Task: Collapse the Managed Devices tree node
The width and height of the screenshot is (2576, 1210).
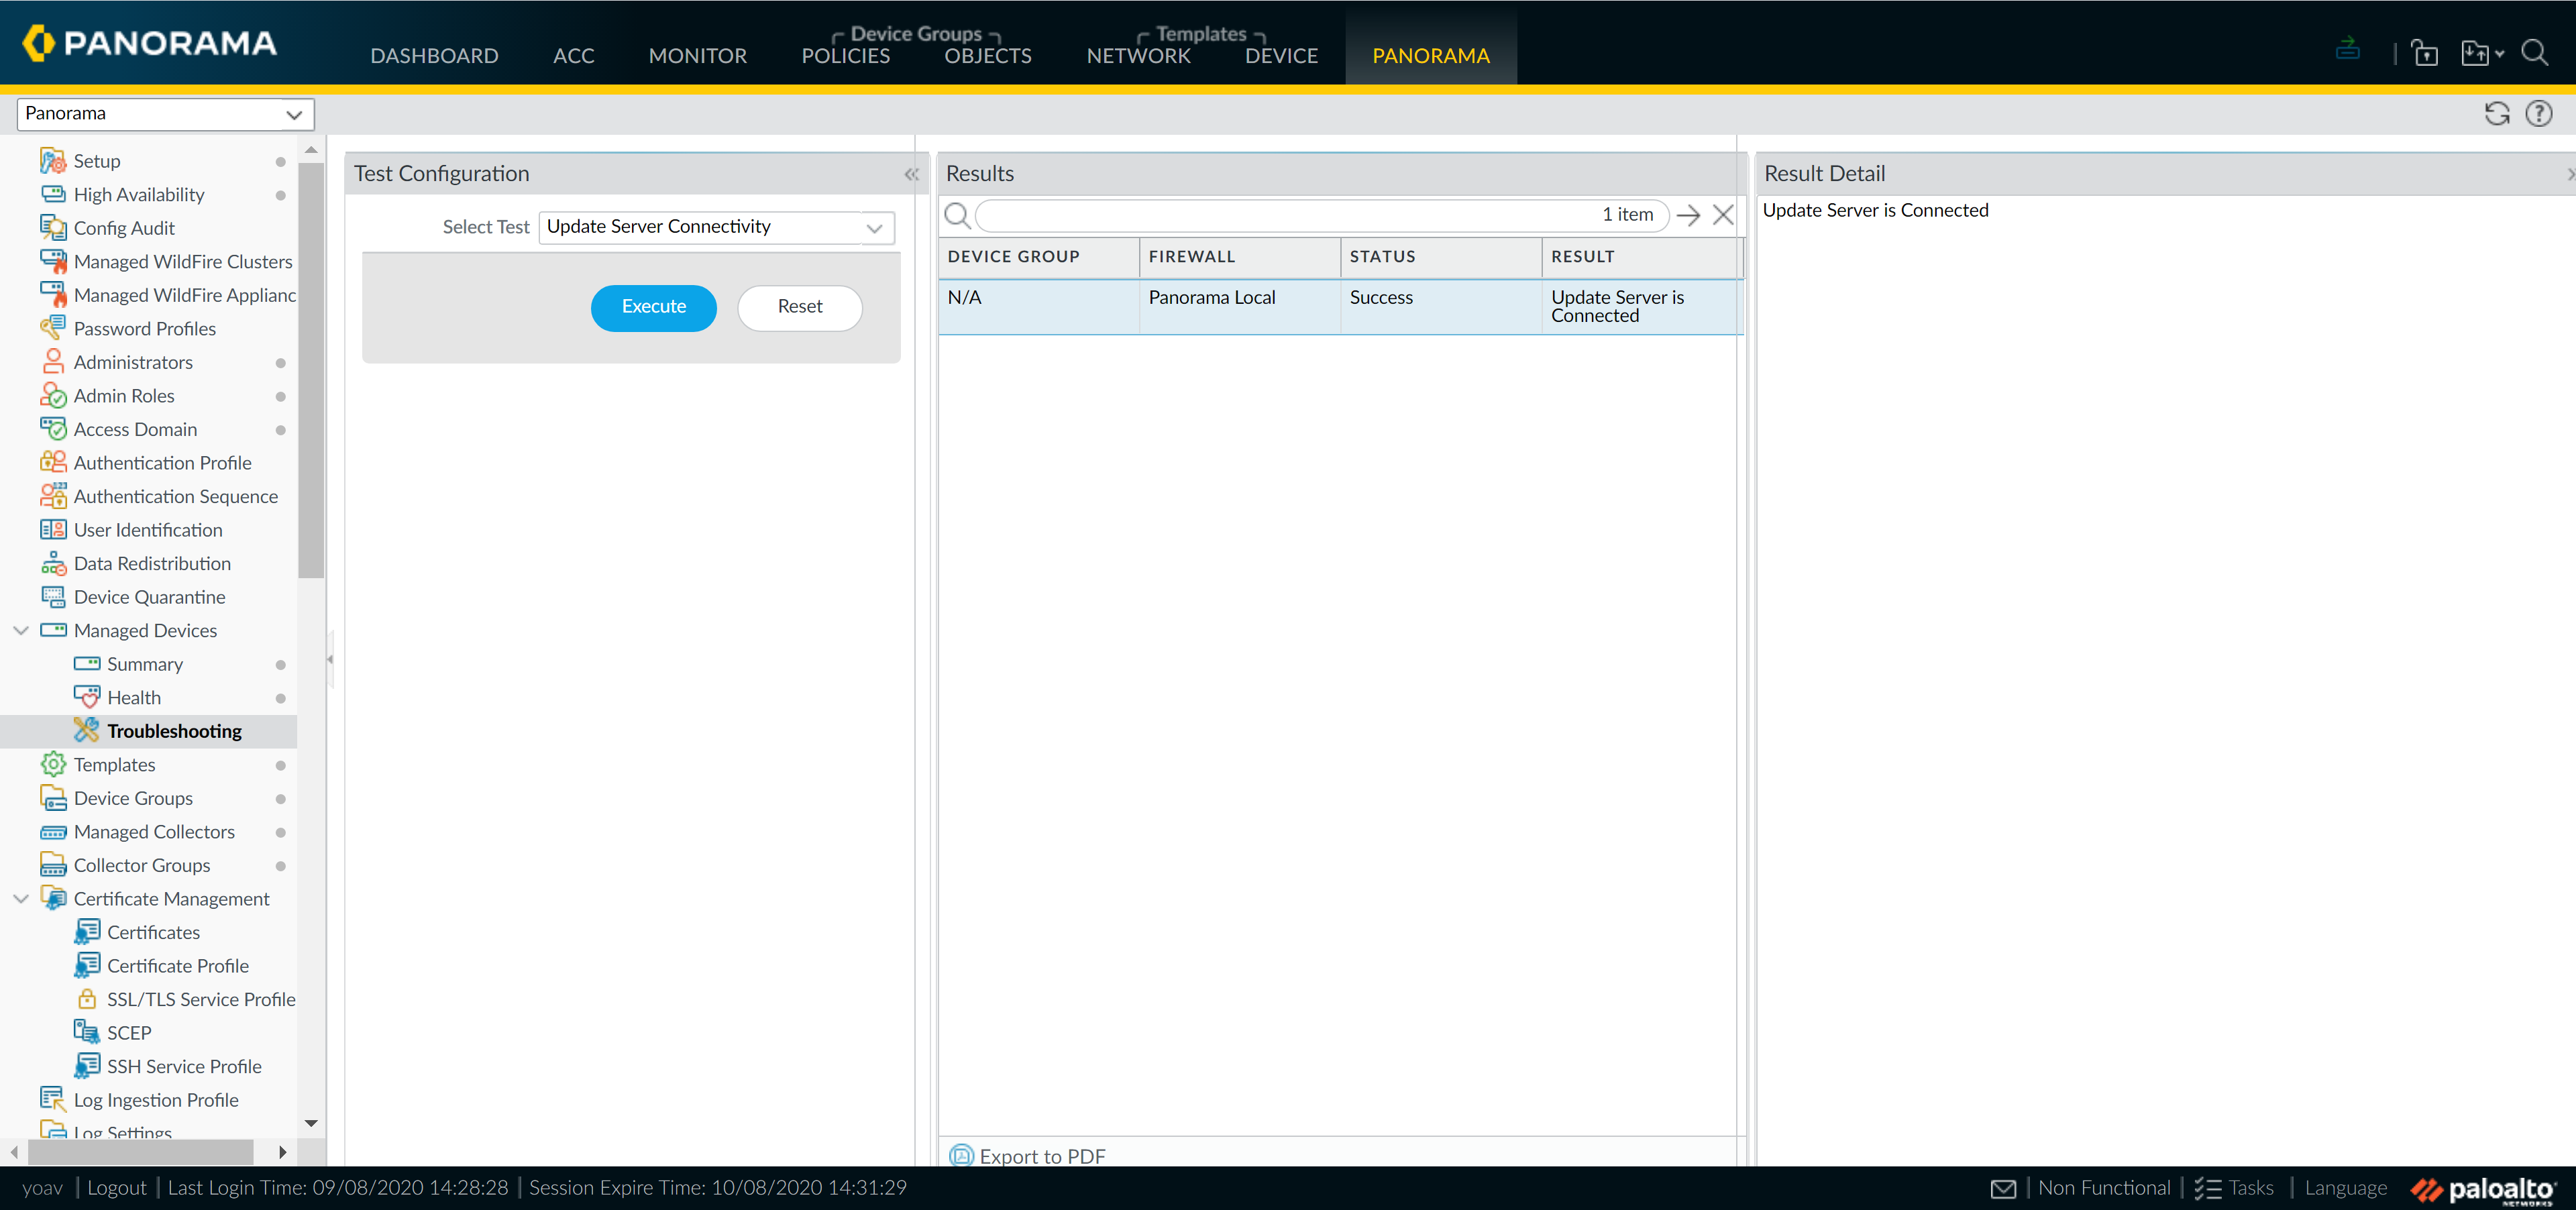Action: coord(21,630)
